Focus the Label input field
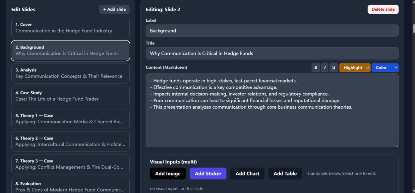The height and width of the screenshot is (193, 415). pyautogui.click(x=272, y=31)
